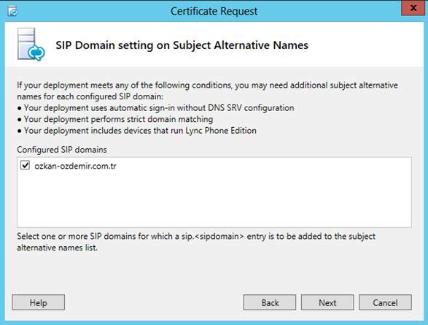Close the Certificate Request dialog

click(x=413, y=8)
